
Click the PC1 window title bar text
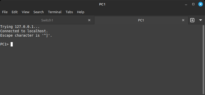click(x=102, y=4)
